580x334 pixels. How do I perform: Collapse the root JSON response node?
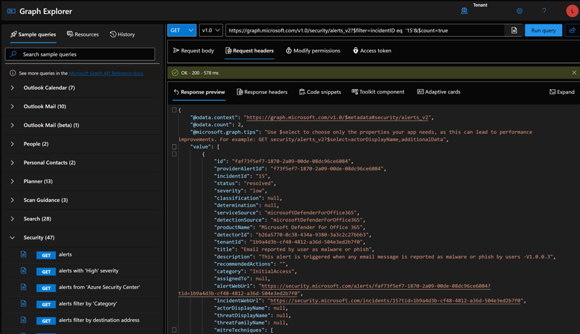point(174,110)
